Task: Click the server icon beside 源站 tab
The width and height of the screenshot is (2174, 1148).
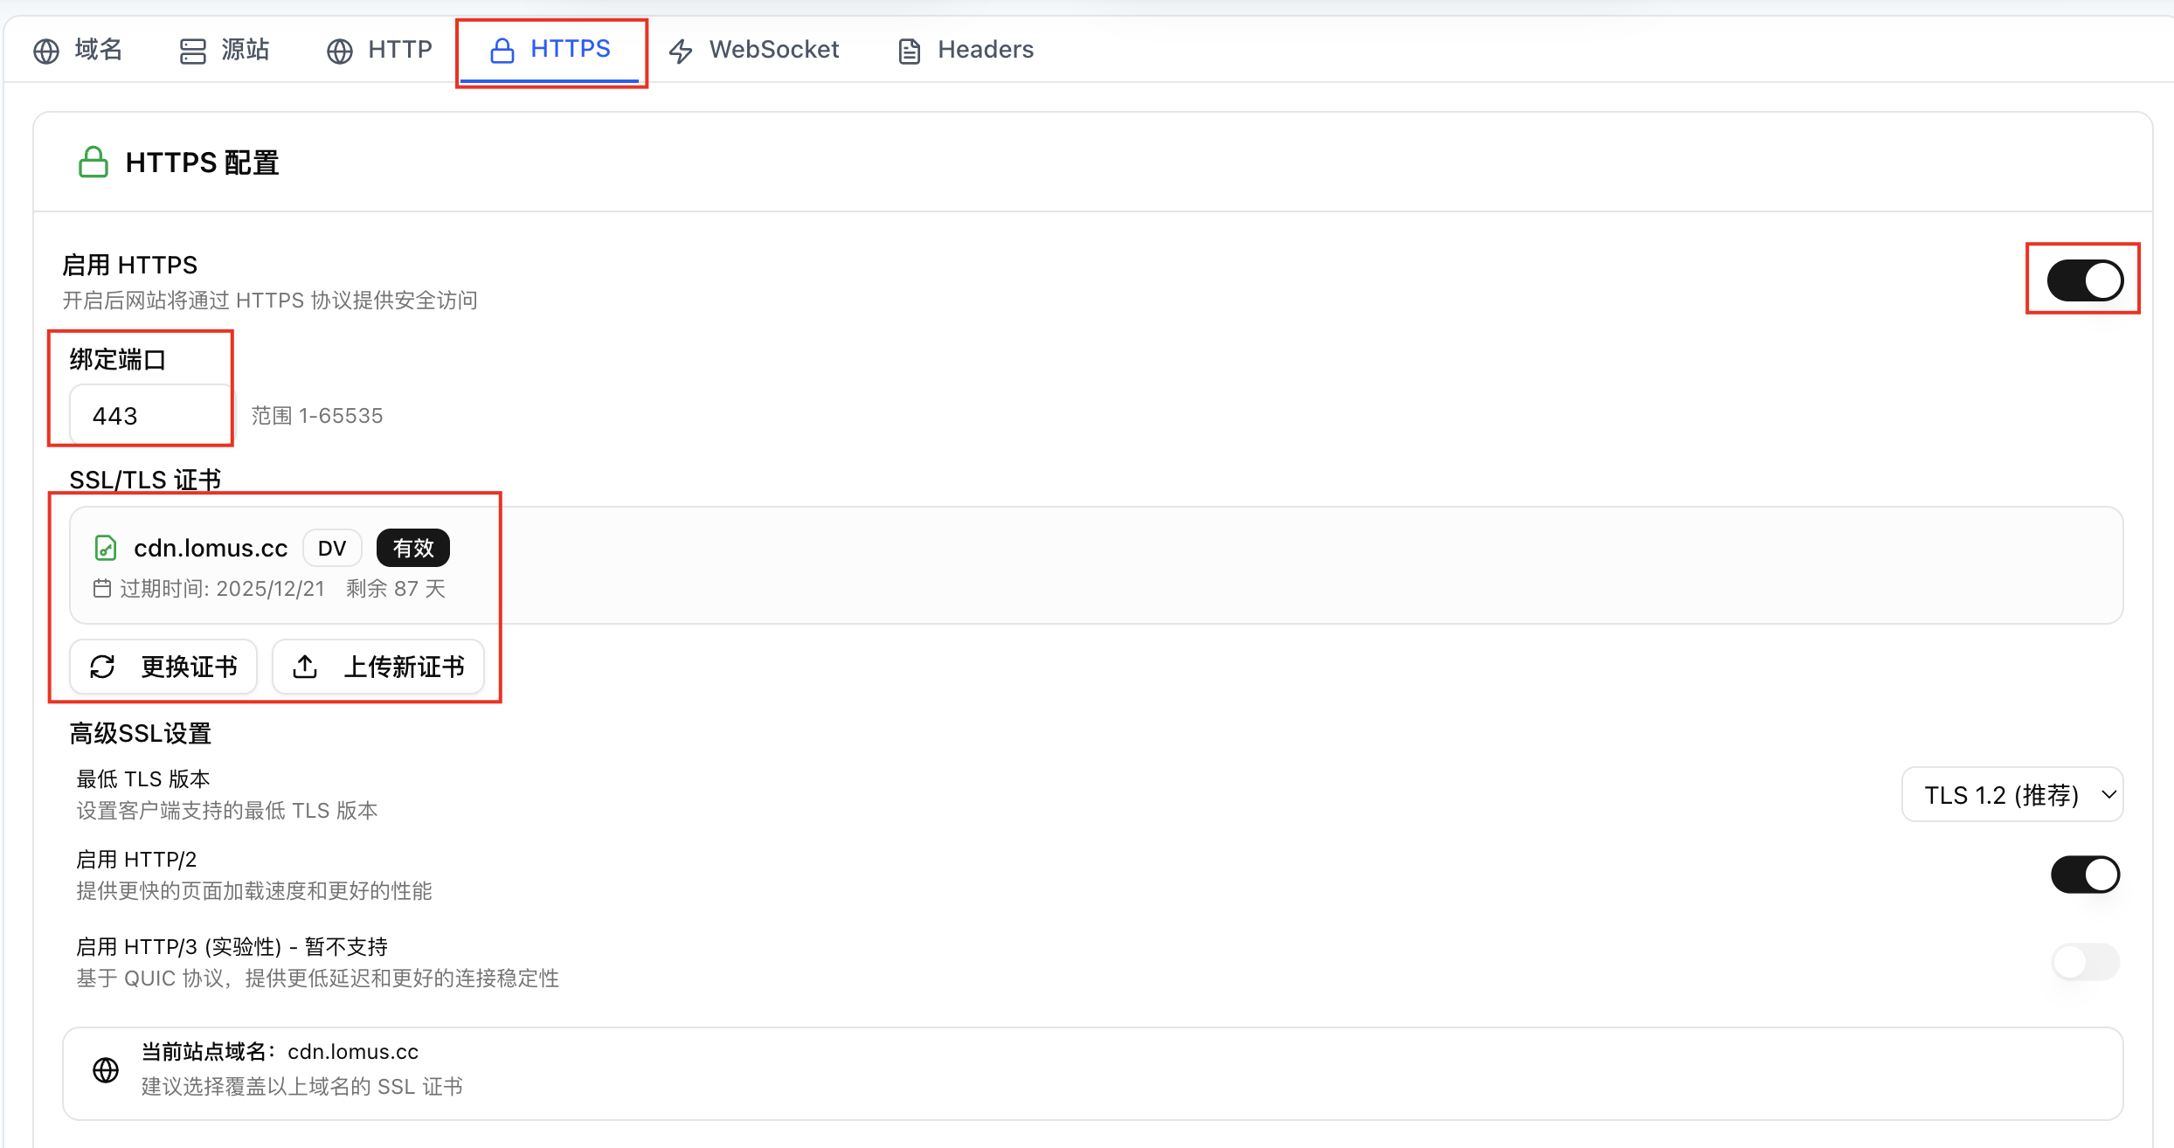Action: click(192, 51)
